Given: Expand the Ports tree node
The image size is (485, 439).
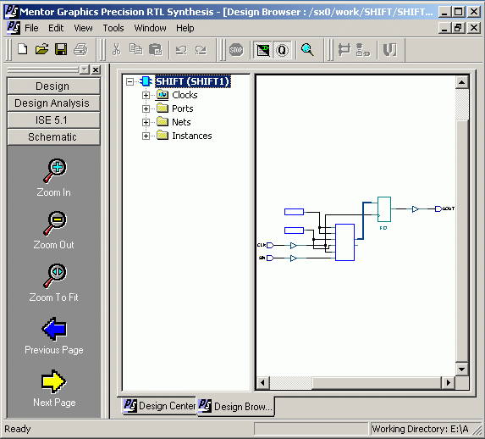Looking at the screenshot, I should [146, 109].
